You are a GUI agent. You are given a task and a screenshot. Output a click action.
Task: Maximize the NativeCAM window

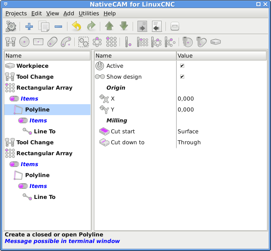tap(258, 4)
